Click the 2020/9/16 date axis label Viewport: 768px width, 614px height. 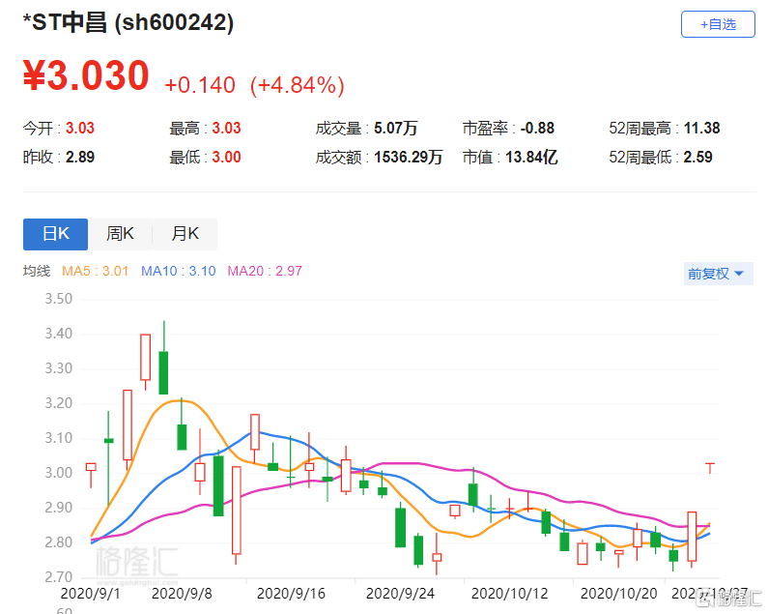pos(291,594)
